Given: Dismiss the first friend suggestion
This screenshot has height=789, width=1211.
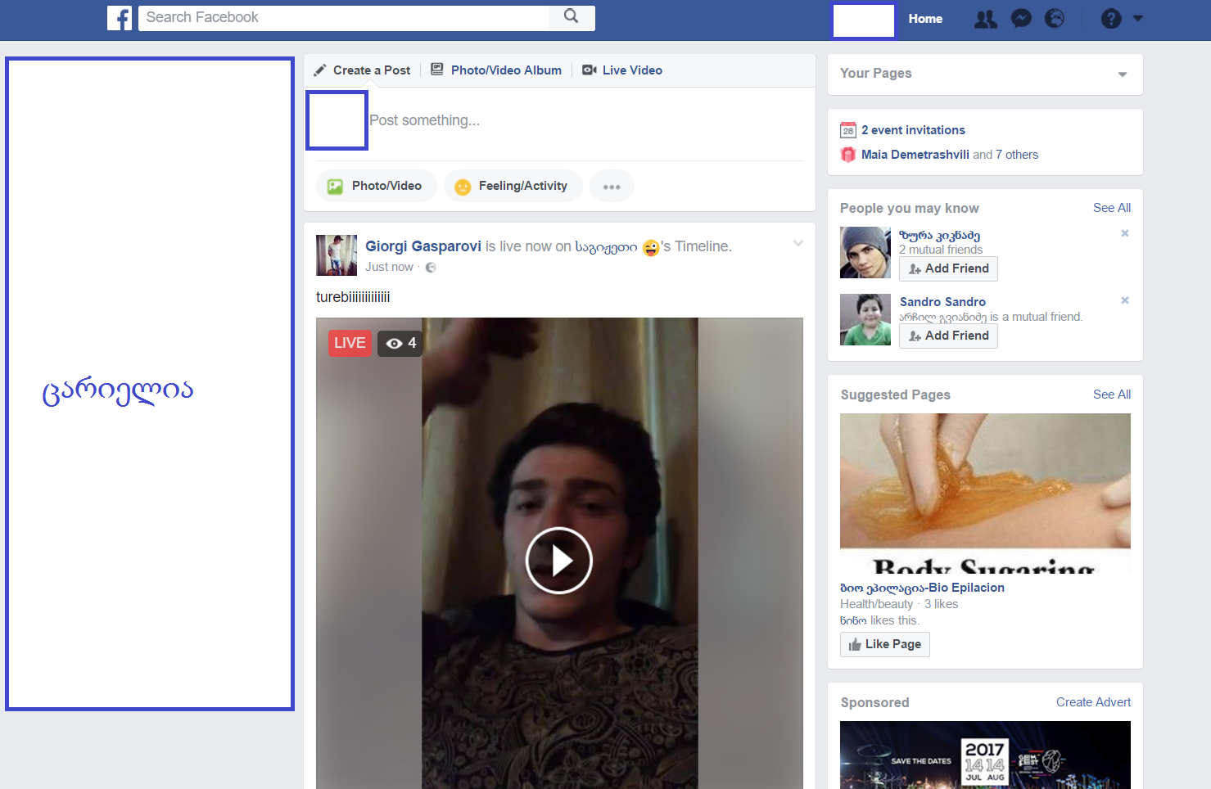Looking at the screenshot, I should 1125,233.
